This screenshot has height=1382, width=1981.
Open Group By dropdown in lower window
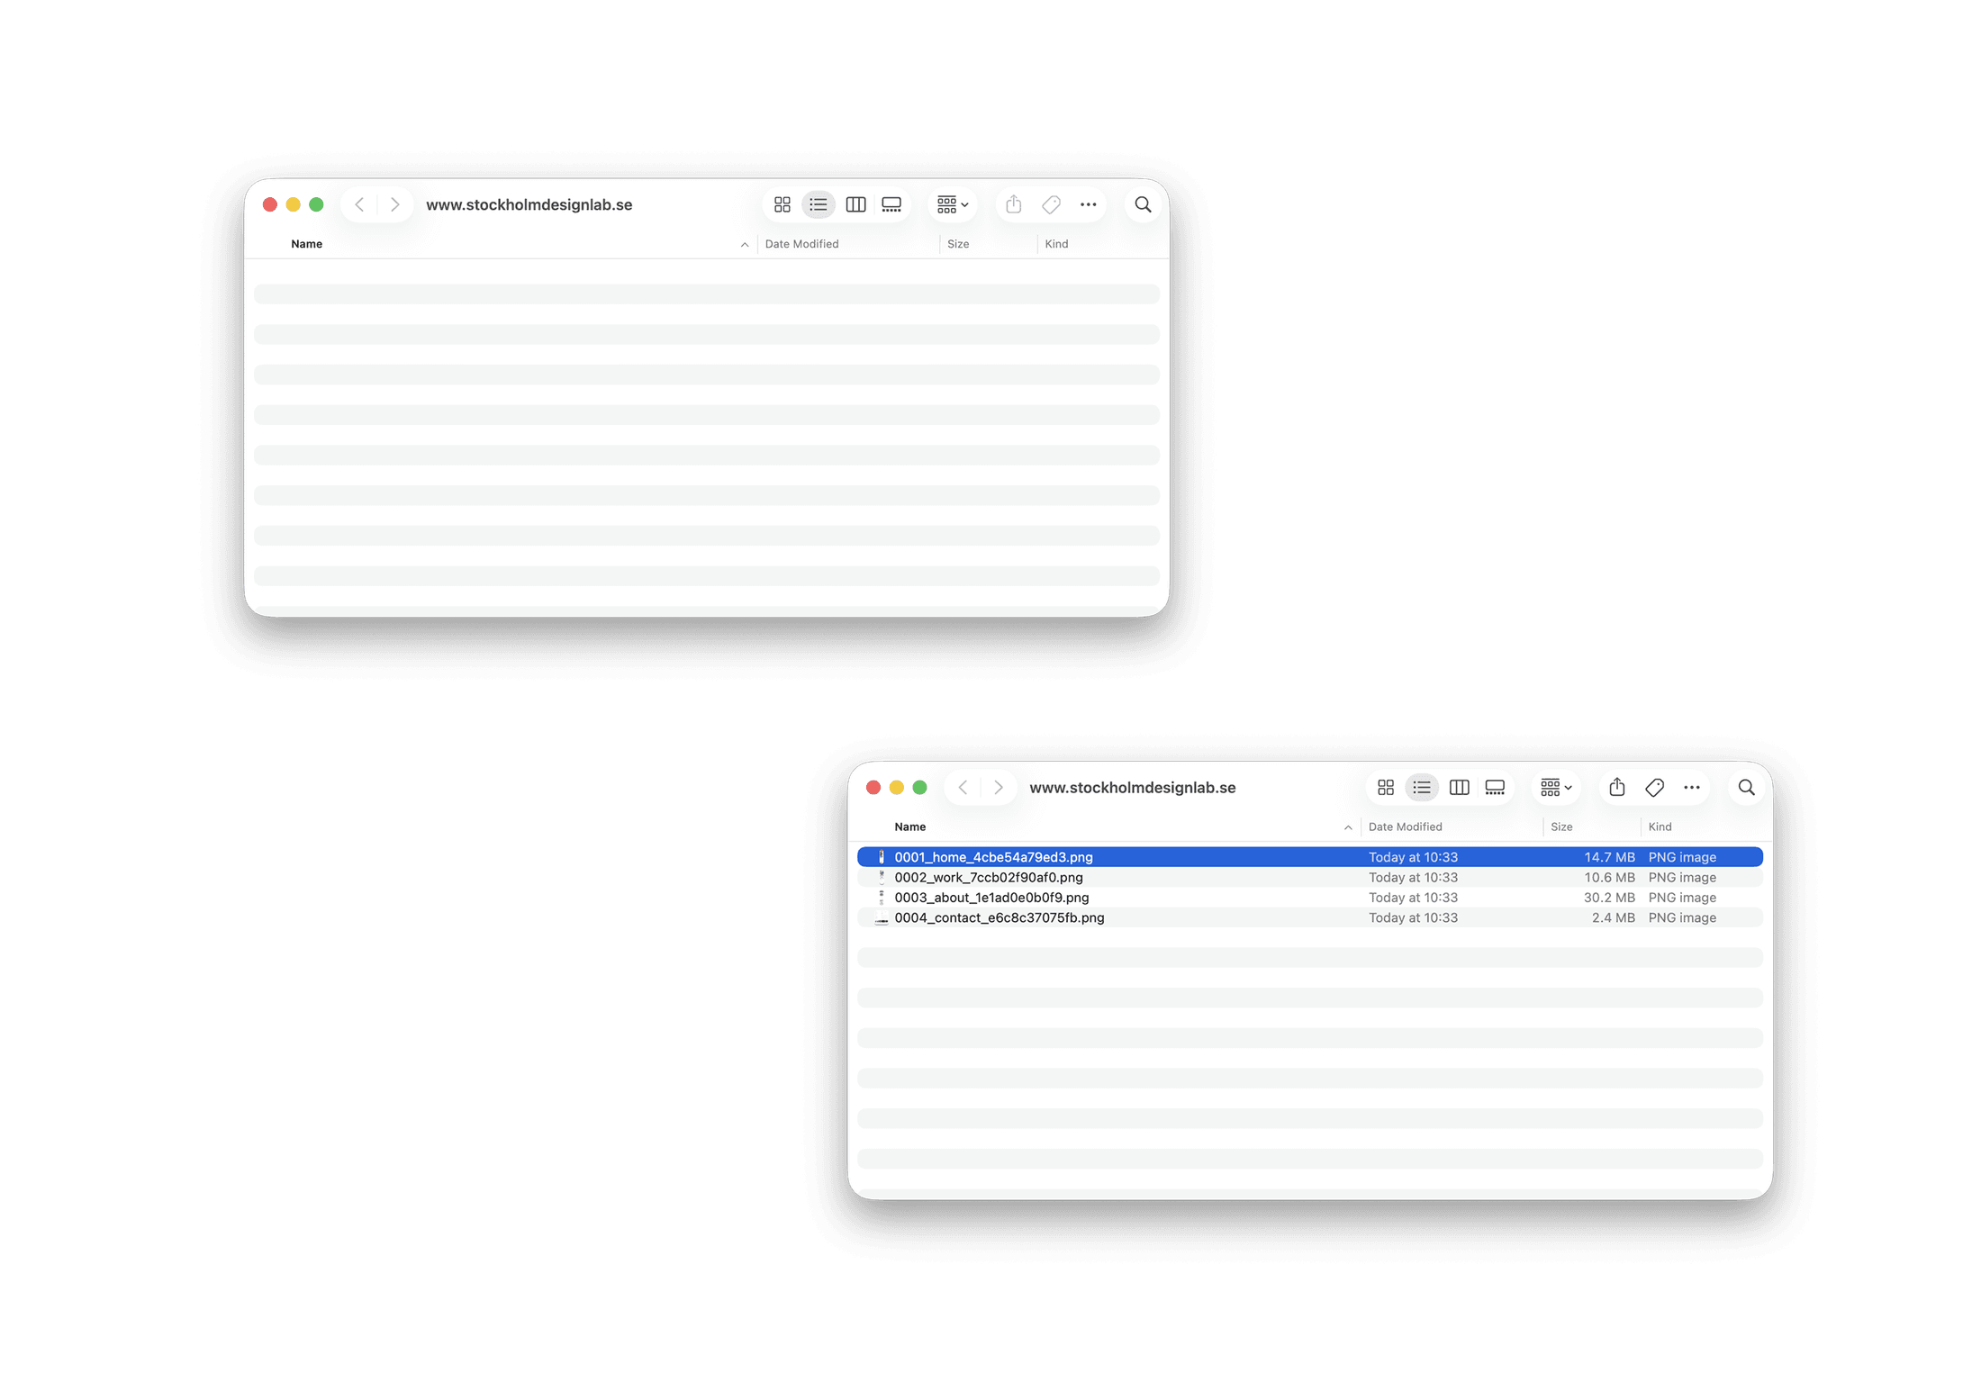tap(1555, 788)
